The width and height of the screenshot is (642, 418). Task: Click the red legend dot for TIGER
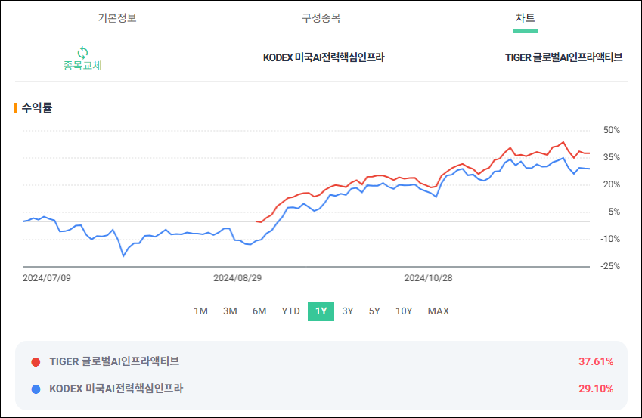click(x=36, y=362)
